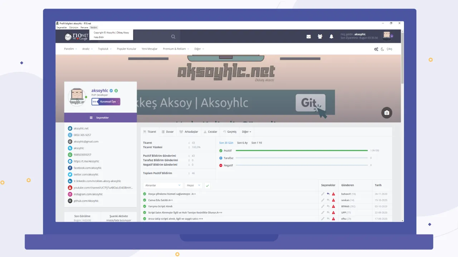Image resolution: width=458 pixels, height=257 pixels.
Task: Click the Negatif progress bar
Action: [302, 165]
